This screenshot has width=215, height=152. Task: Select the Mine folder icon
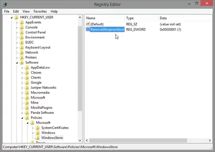click(27, 103)
